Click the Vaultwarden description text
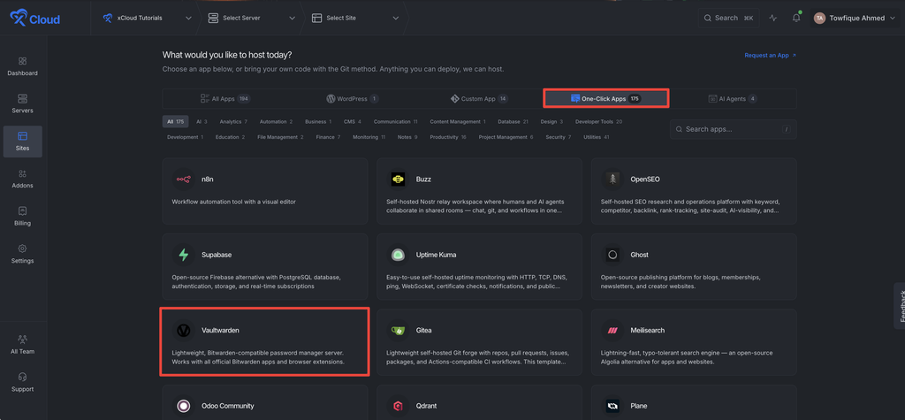Image resolution: width=905 pixels, height=420 pixels. (x=259, y=357)
